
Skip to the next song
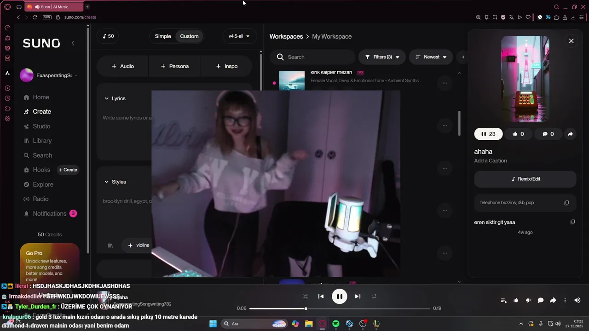click(x=358, y=297)
